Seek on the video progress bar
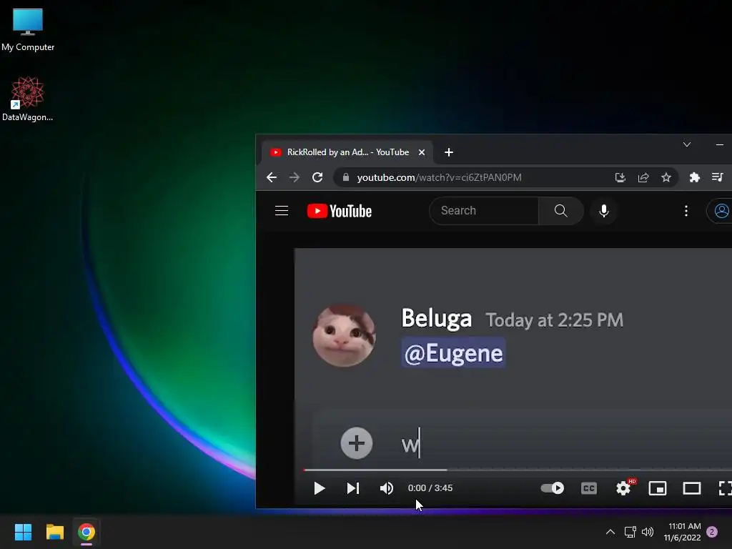 point(518,470)
